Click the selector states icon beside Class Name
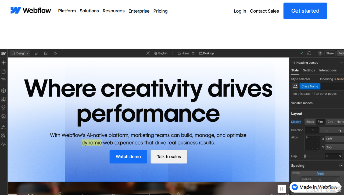This screenshot has height=195, width=344. coord(295,86)
